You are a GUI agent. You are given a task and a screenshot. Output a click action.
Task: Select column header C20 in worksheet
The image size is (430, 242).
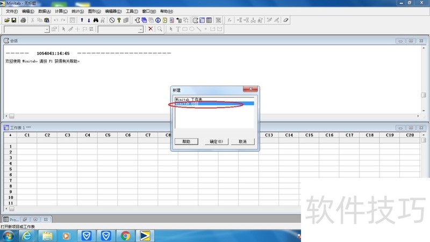pyautogui.click(x=410, y=135)
